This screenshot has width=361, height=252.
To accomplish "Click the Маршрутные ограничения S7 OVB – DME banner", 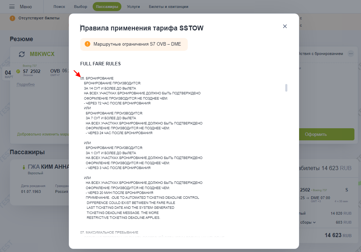I will tap(134, 44).
